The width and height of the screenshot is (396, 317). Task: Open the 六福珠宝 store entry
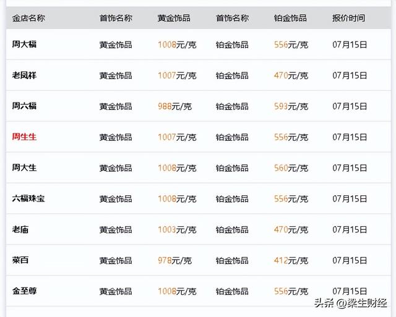(28, 198)
